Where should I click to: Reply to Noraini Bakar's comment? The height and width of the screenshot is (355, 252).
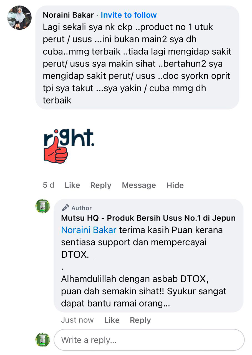point(101,185)
